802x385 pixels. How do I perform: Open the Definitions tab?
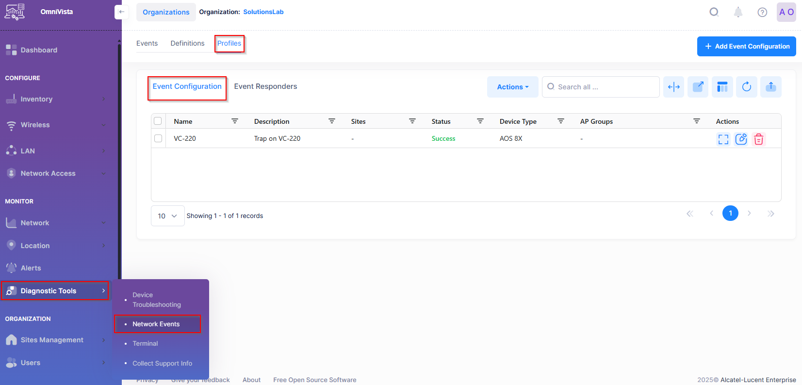point(187,43)
